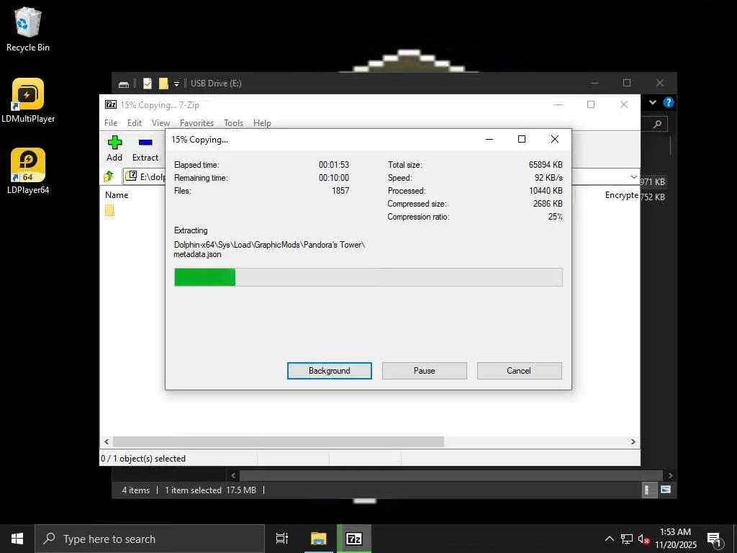Switch to File Explorer on the taskbar
Screen dimensions: 737x553
(319, 539)
